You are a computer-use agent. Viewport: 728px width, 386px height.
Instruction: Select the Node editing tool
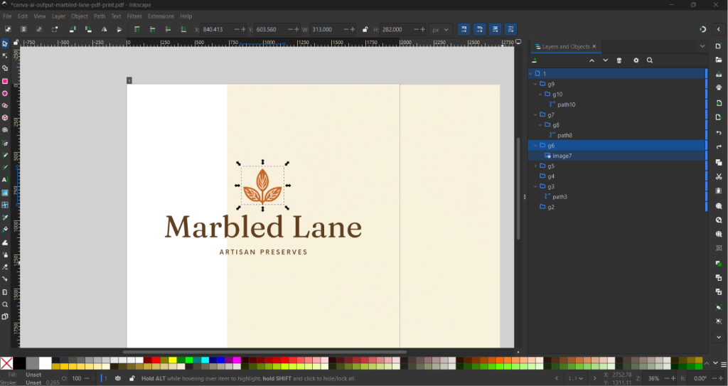(5, 55)
